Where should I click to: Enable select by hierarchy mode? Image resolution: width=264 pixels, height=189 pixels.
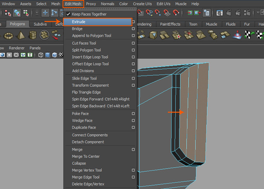tap(7, 13)
